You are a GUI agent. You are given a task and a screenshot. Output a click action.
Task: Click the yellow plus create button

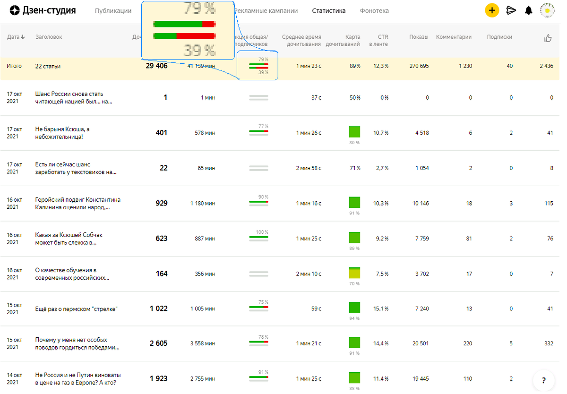pyautogui.click(x=492, y=10)
